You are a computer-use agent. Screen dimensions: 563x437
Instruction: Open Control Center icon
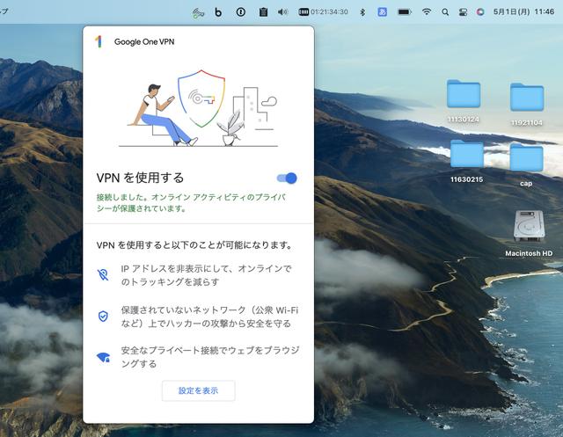tap(463, 12)
